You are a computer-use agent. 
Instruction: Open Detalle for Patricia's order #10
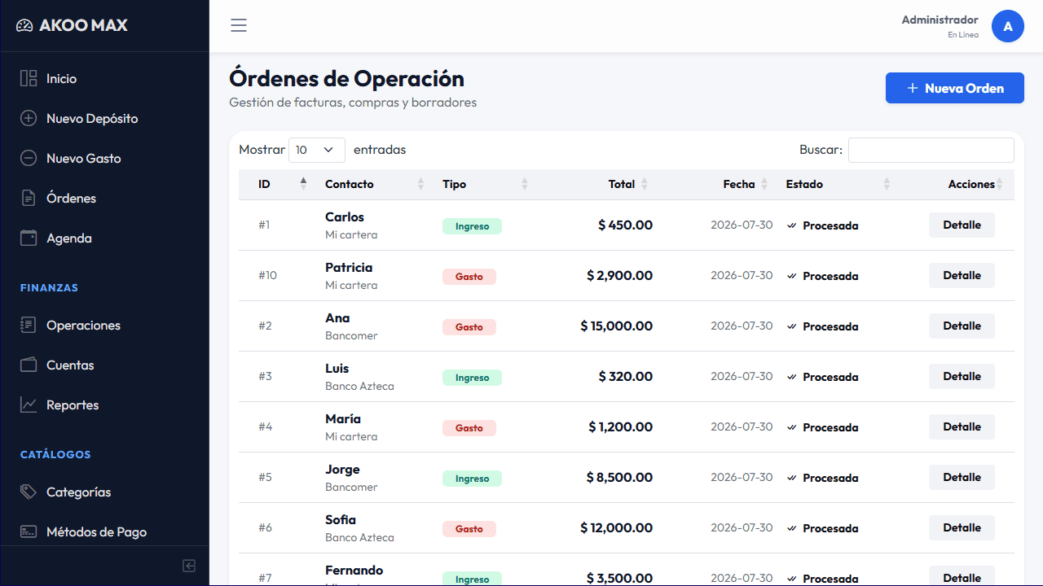[962, 275]
